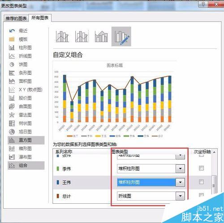The width and height of the screenshot is (224, 223).
Task: Choose the X Y (散点图) scatter category
Action: [x=26, y=90]
